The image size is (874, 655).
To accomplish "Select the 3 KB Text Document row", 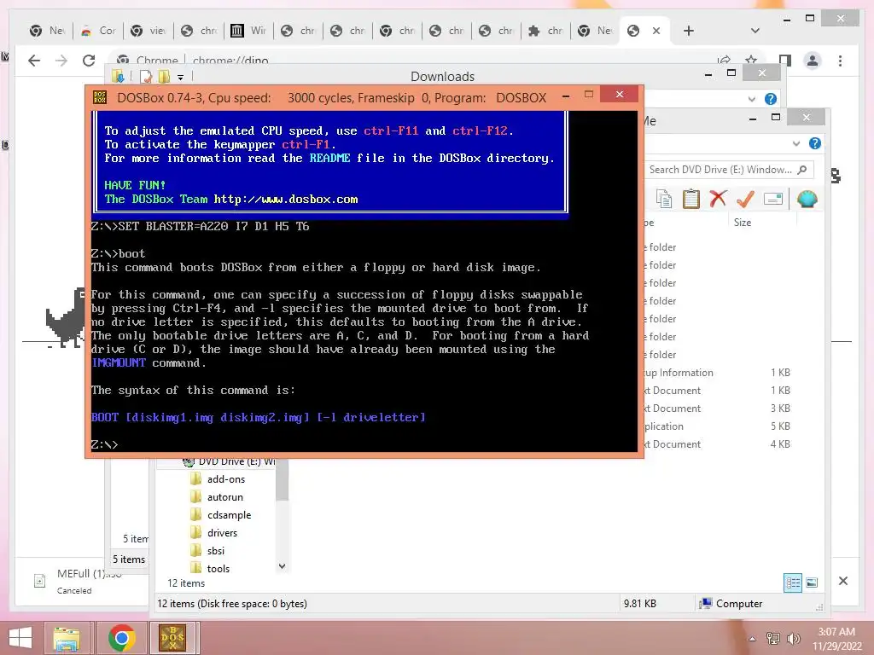I will click(x=718, y=409).
